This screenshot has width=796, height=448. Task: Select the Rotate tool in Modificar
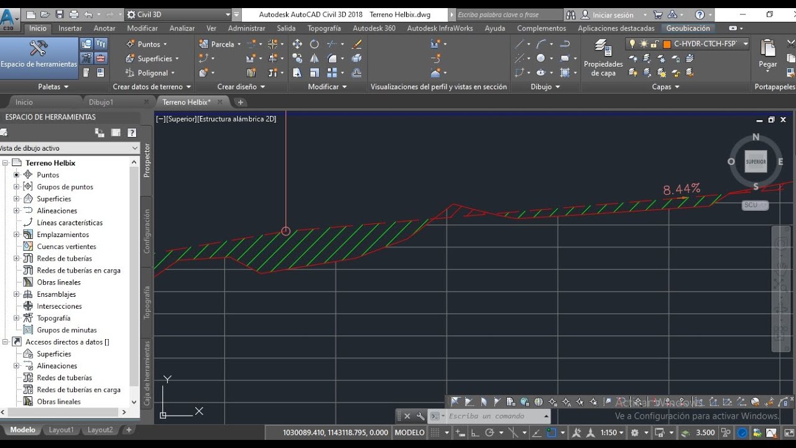tap(314, 44)
